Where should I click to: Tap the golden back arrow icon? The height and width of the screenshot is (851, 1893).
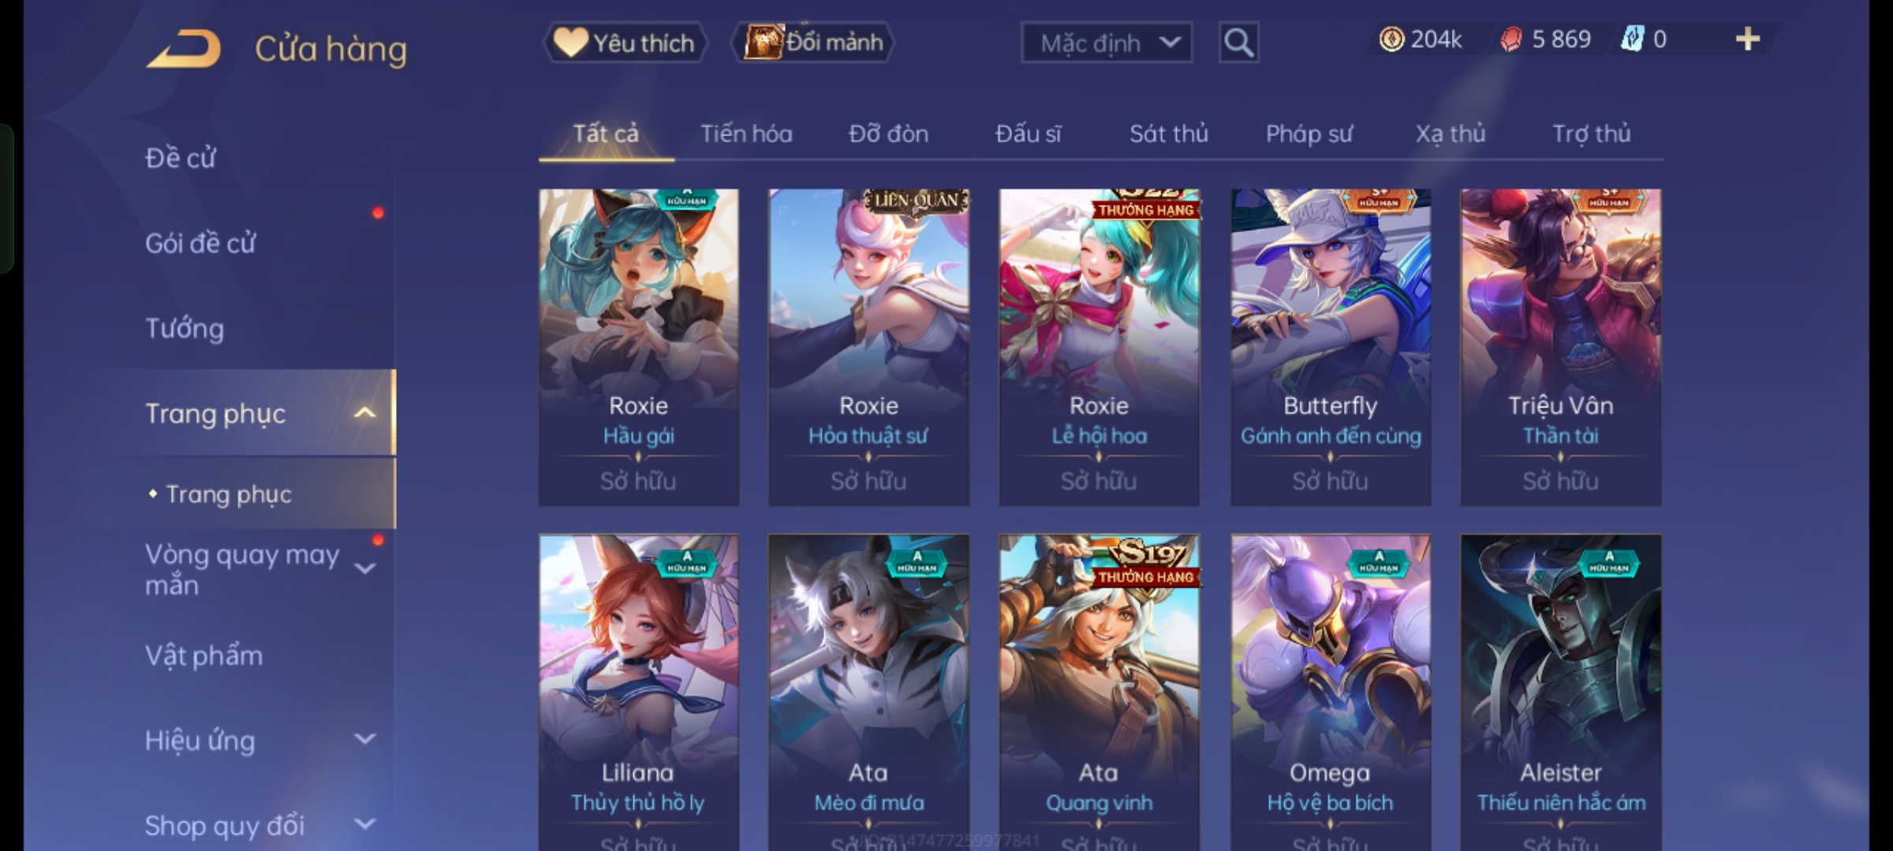tap(183, 49)
